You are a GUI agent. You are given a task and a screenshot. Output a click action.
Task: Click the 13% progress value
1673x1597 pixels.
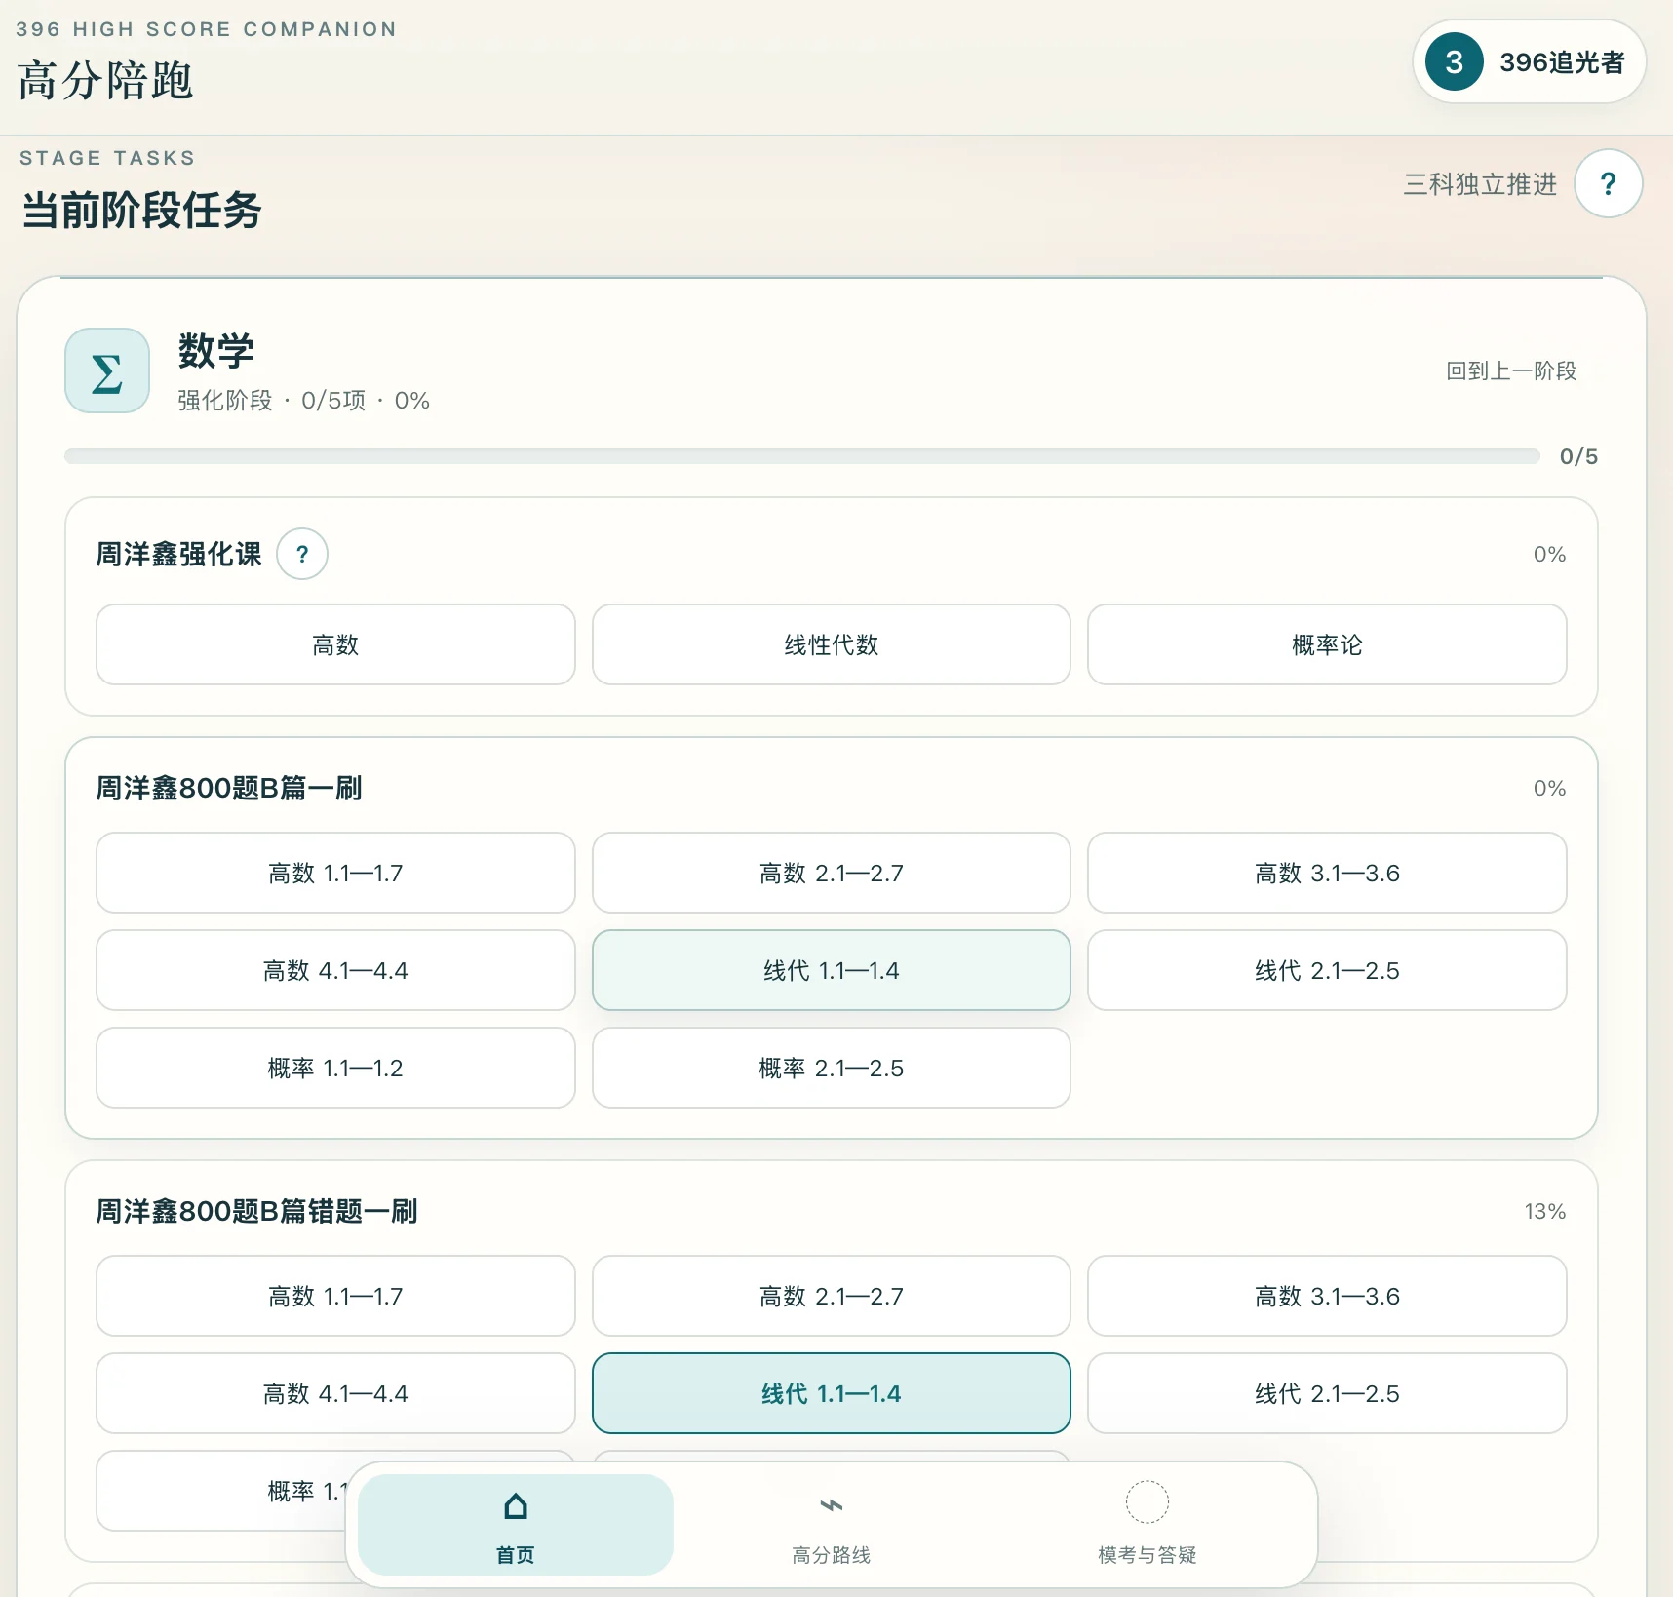pyautogui.click(x=1545, y=1211)
